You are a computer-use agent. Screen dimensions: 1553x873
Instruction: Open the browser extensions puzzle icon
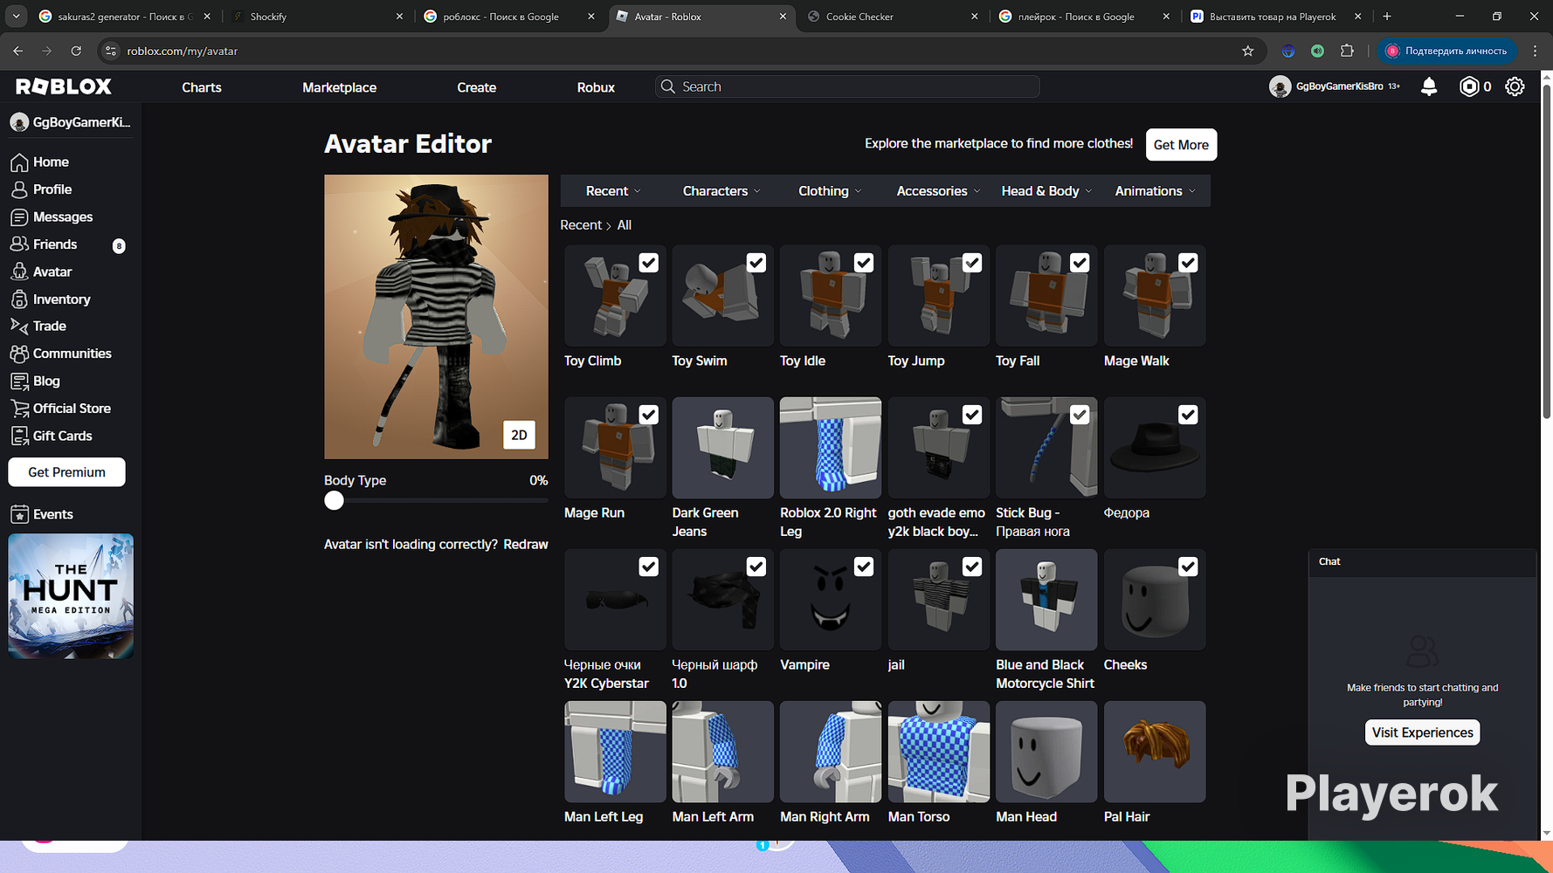(x=1347, y=51)
